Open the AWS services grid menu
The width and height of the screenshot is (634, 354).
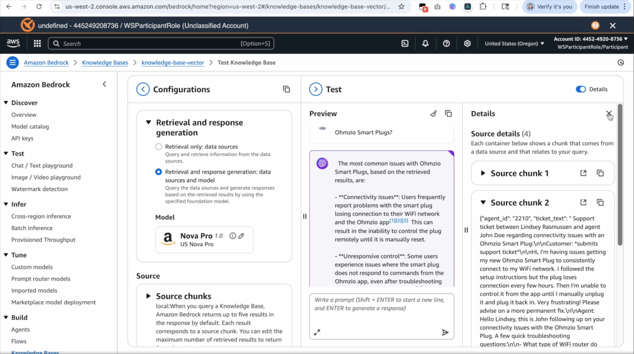tap(37, 43)
